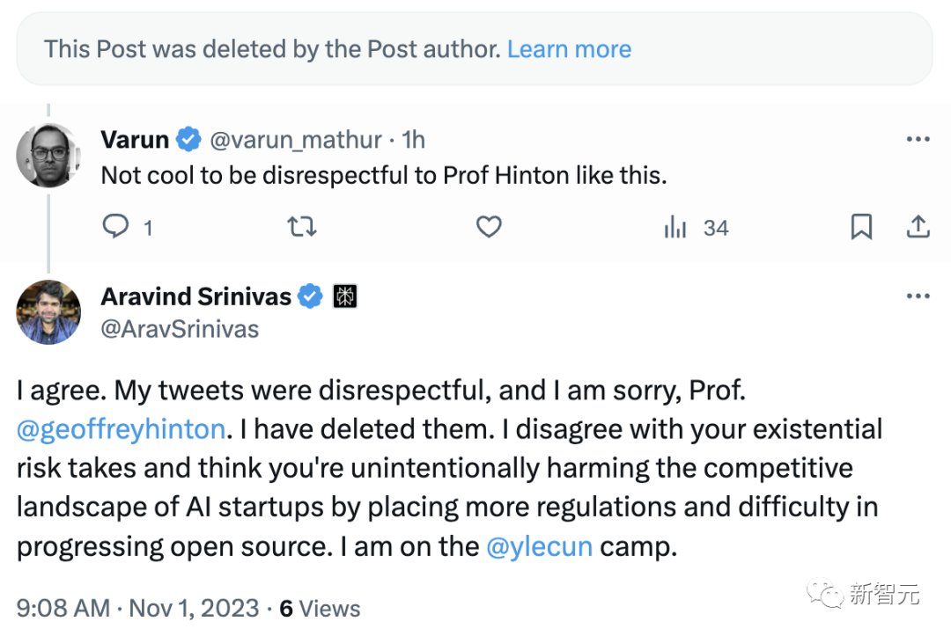951x636 pixels.
Task: Click Aravind's blue verified badge
Action: [x=310, y=297]
